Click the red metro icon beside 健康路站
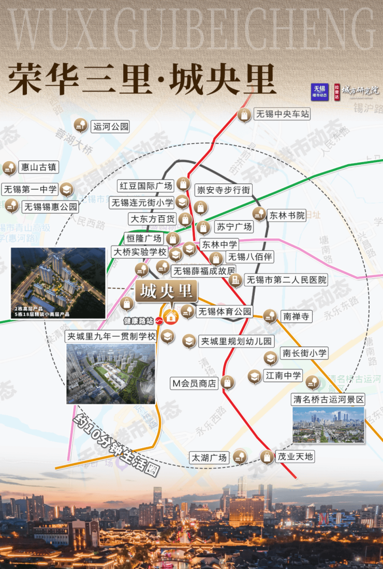The image size is (383, 569). [159, 321]
